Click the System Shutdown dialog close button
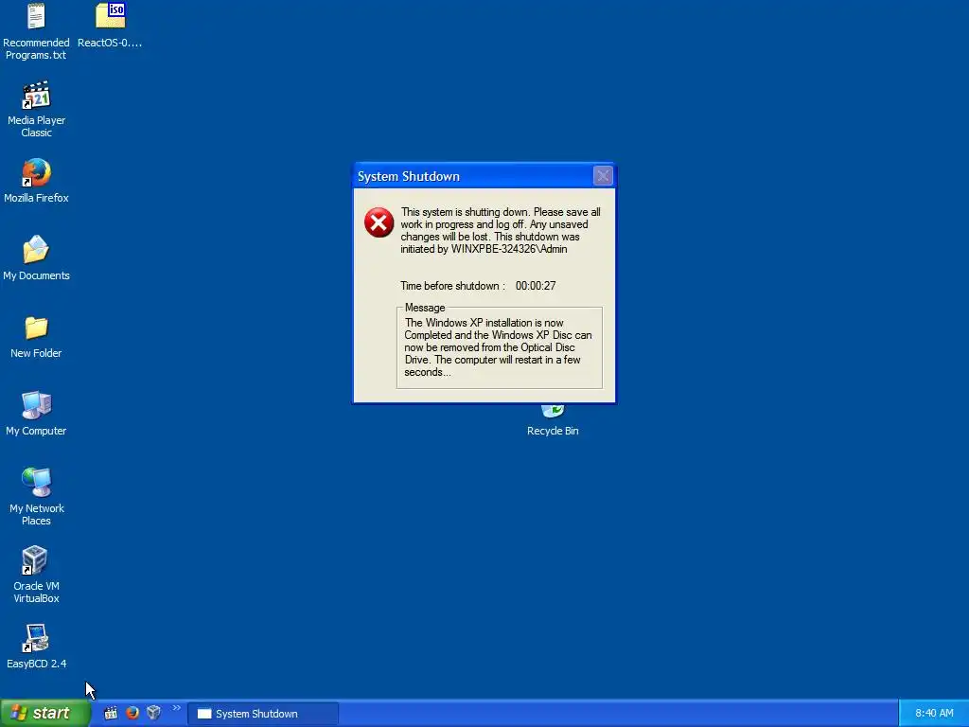The height and width of the screenshot is (727, 969). pos(603,176)
